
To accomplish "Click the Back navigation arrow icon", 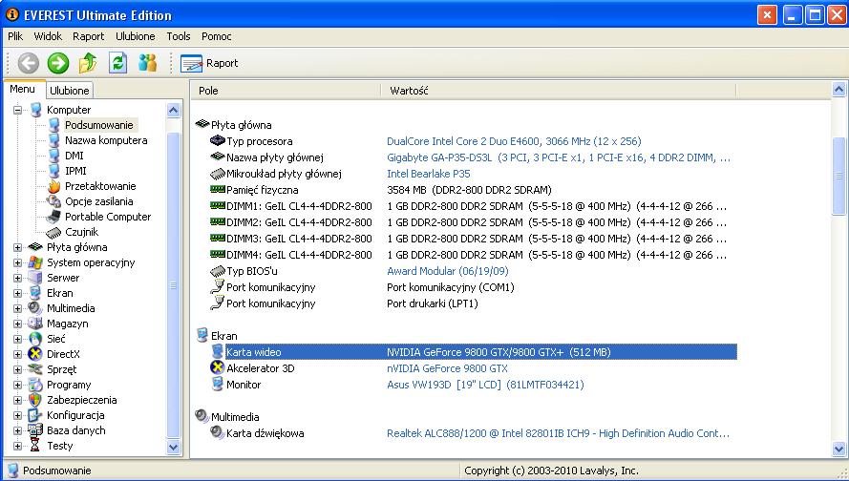I will (28, 63).
